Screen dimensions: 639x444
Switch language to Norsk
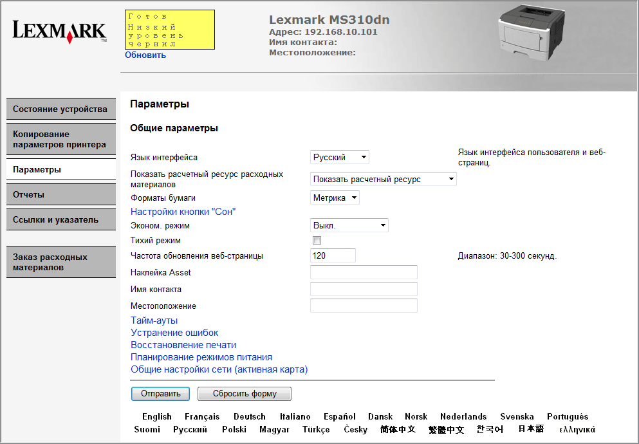click(416, 416)
